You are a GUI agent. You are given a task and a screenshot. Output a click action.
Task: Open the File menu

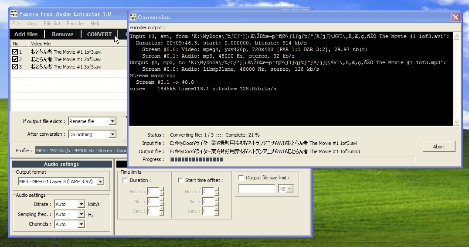point(16,24)
